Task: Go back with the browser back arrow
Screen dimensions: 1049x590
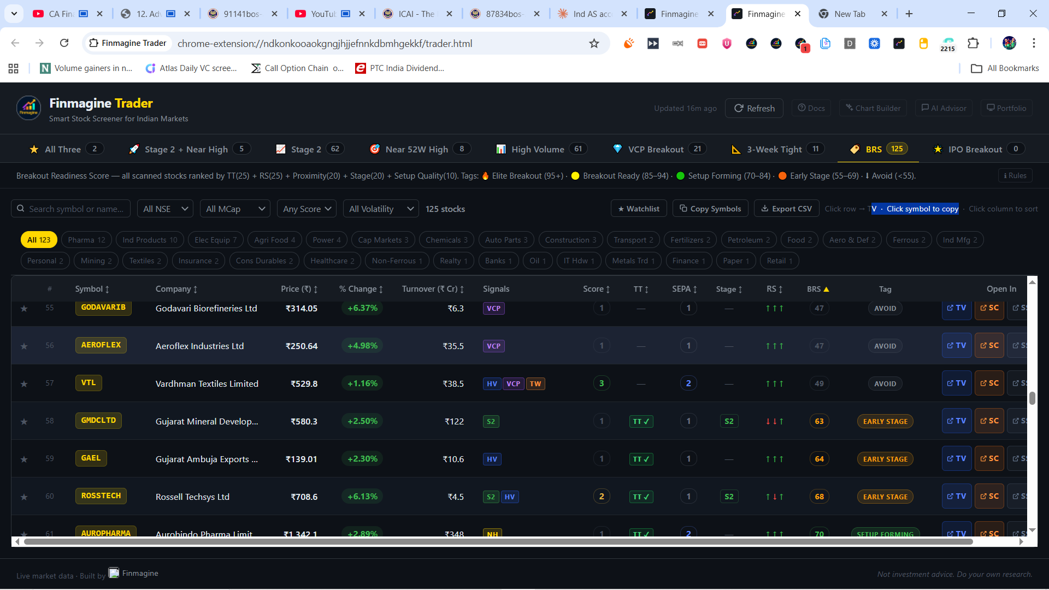Action: click(x=15, y=43)
